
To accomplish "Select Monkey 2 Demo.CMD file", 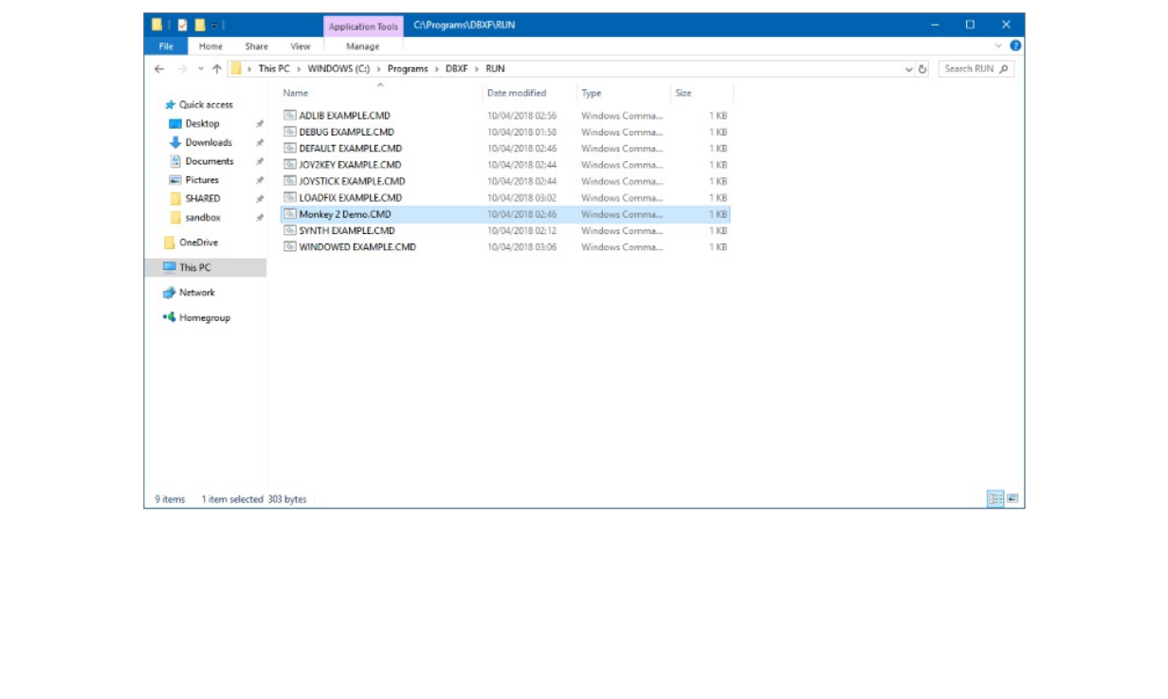I will pos(505,214).
